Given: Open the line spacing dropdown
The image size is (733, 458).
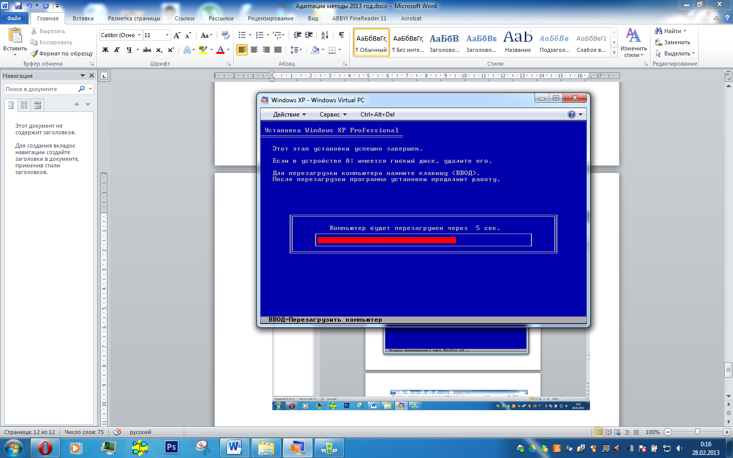Looking at the screenshot, I should click(x=296, y=50).
